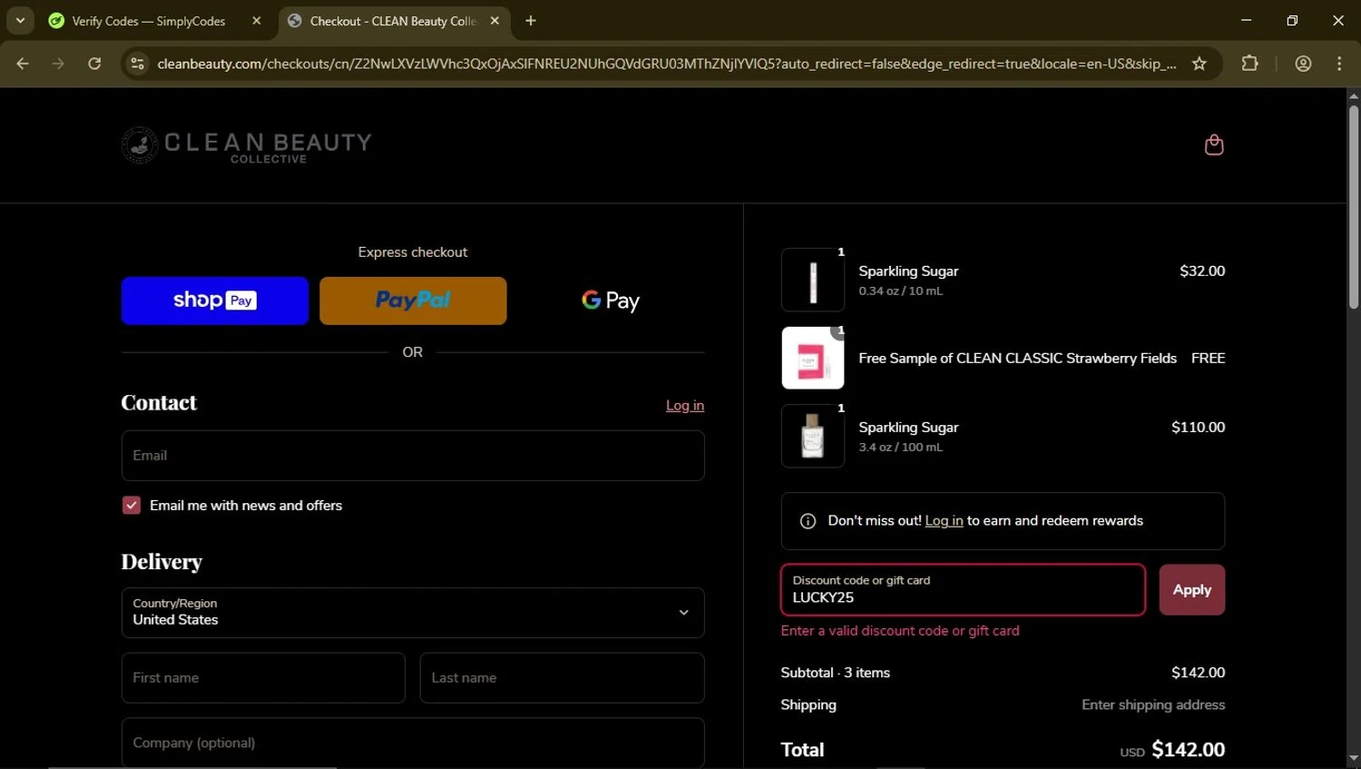Click the Enter shipping address text
Image resolution: width=1361 pixels, height=769 pixels.
tap(1153, 705)
